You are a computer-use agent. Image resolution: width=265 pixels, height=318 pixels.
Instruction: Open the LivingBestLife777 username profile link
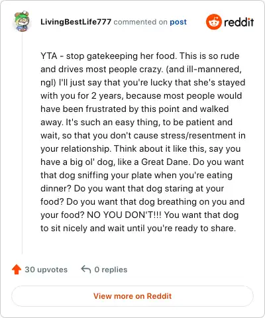76,22
